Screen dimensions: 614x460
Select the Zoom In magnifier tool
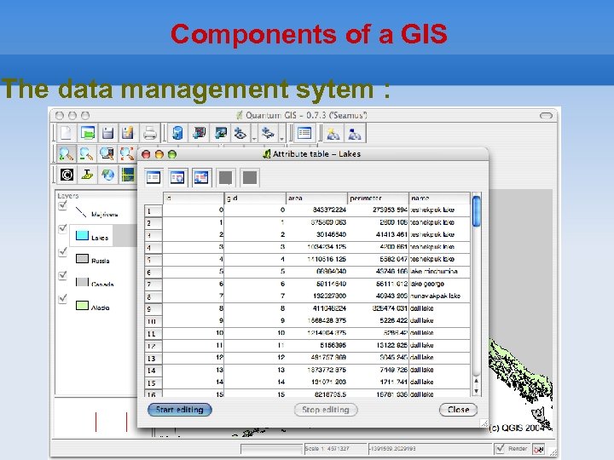click(x=67, y=153)
